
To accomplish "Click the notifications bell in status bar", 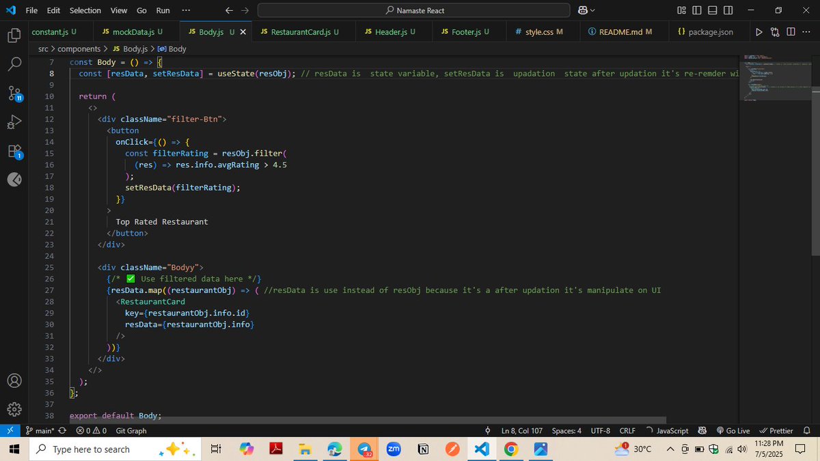I will click(806, 431).
